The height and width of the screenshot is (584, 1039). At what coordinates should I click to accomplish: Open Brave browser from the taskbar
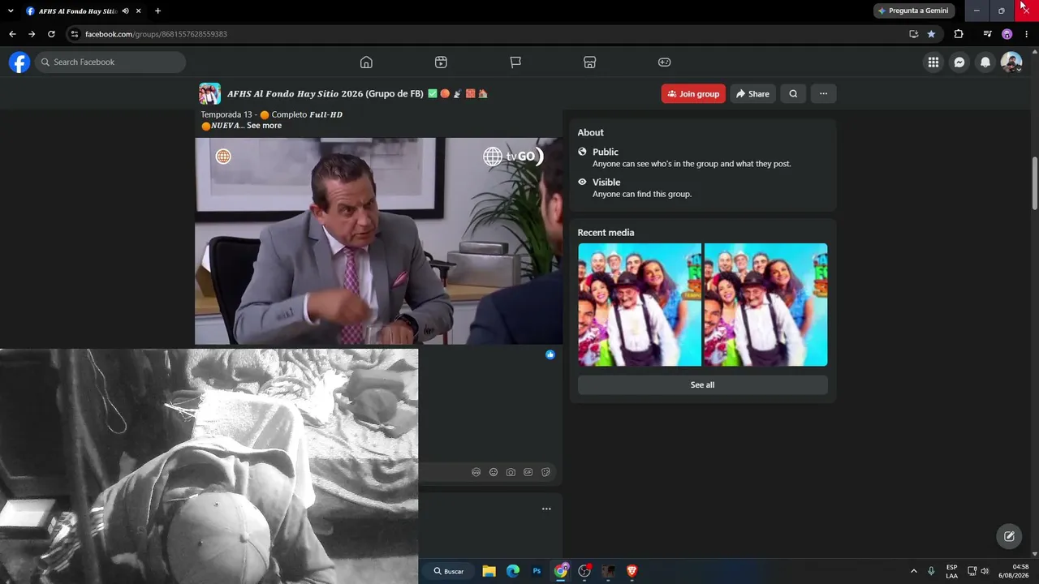pyautogui.click(x=632, y=571)
